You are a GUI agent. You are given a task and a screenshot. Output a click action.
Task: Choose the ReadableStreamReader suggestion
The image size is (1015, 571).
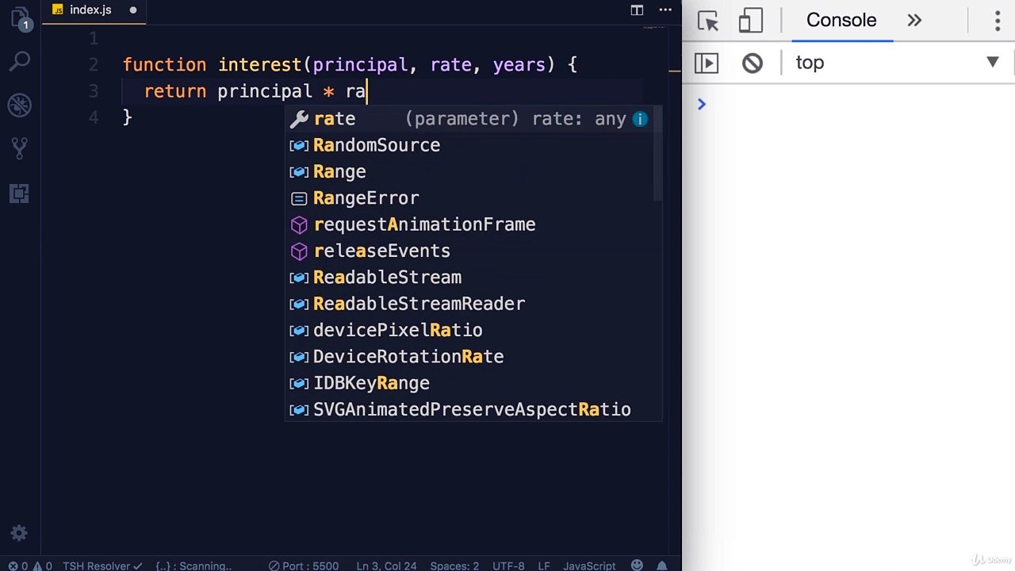(x=469, y=304)
